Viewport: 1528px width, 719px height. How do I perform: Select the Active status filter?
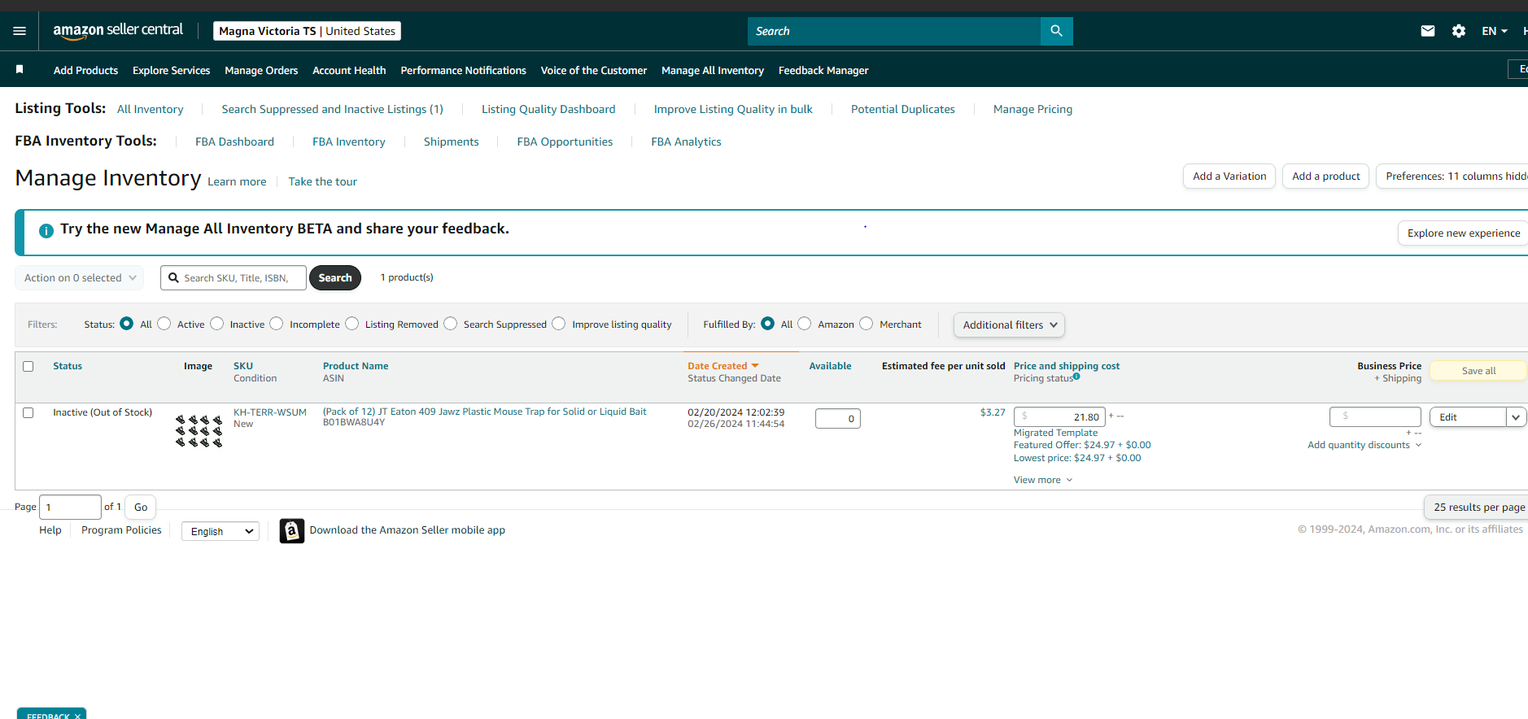click(164, 324)
